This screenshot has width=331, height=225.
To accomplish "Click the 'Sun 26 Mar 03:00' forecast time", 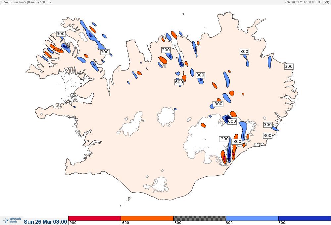I will 45,222.
